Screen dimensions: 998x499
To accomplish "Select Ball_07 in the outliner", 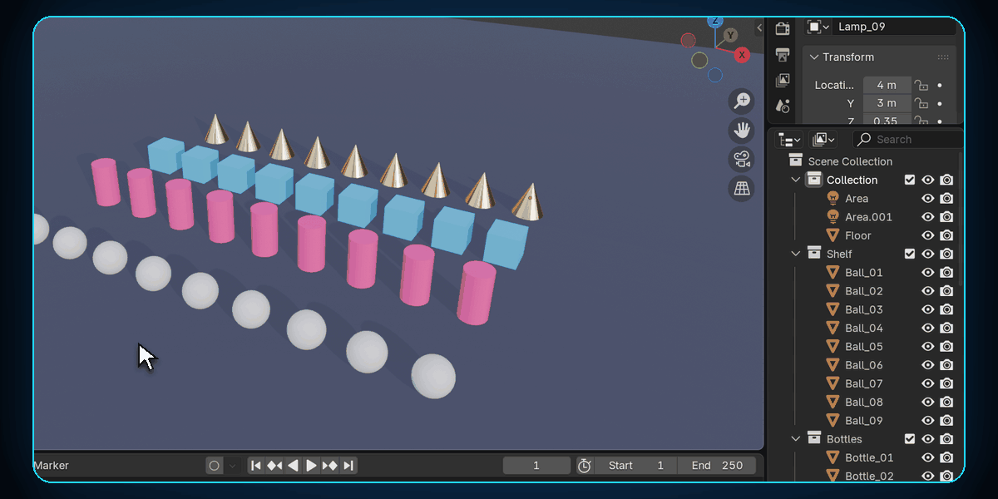I will point(864,383).
